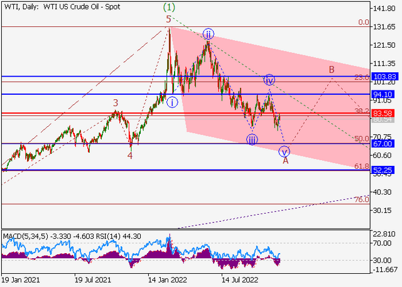Select the green (1) wave label

169,7
